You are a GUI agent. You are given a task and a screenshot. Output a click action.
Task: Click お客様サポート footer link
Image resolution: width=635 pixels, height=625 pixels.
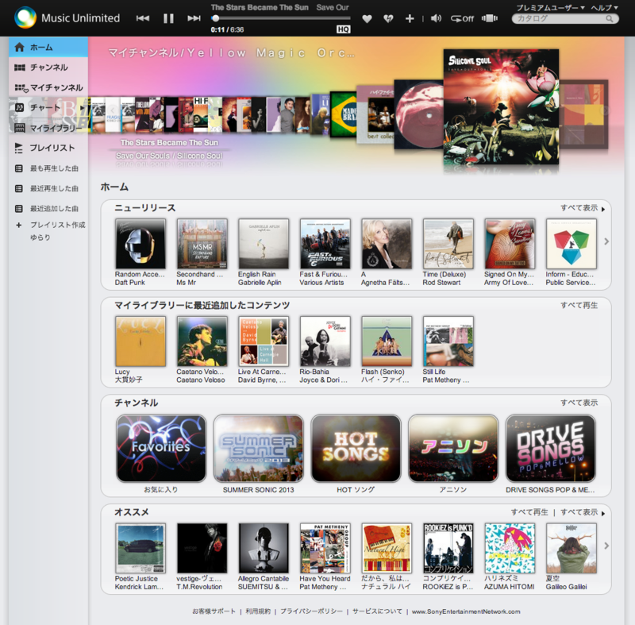[x=214, y=611]
